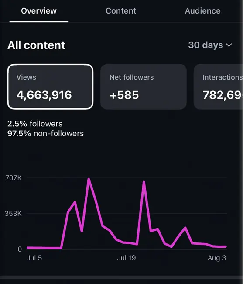
Task: Select the Interactions metric card
Action: 218,87
